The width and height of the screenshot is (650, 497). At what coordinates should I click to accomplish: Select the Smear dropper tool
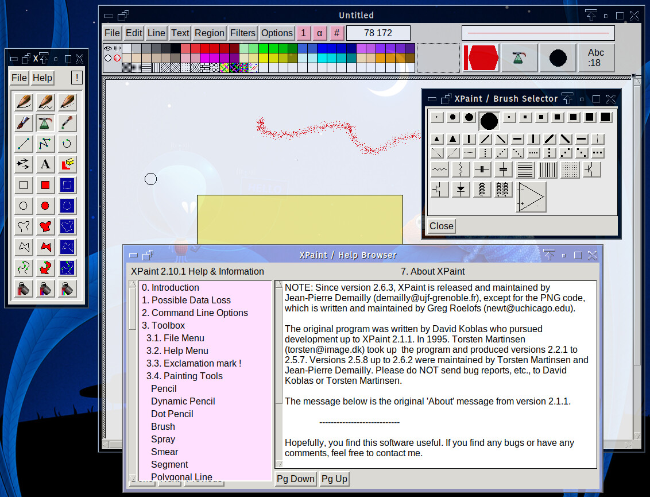(67, 123)
